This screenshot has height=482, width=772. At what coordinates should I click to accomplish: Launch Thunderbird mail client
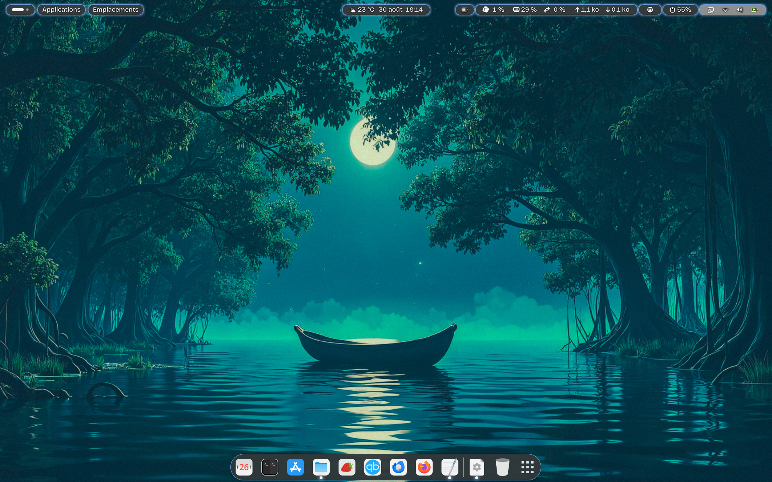[398, 467]
